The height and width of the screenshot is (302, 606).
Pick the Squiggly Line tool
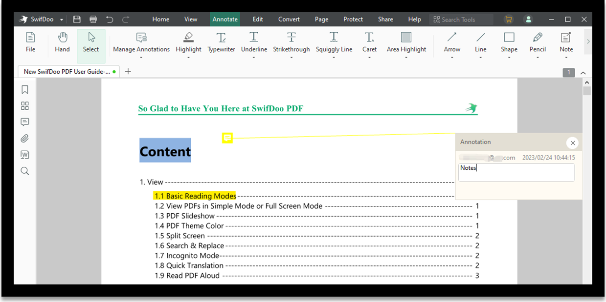(334, 42)
